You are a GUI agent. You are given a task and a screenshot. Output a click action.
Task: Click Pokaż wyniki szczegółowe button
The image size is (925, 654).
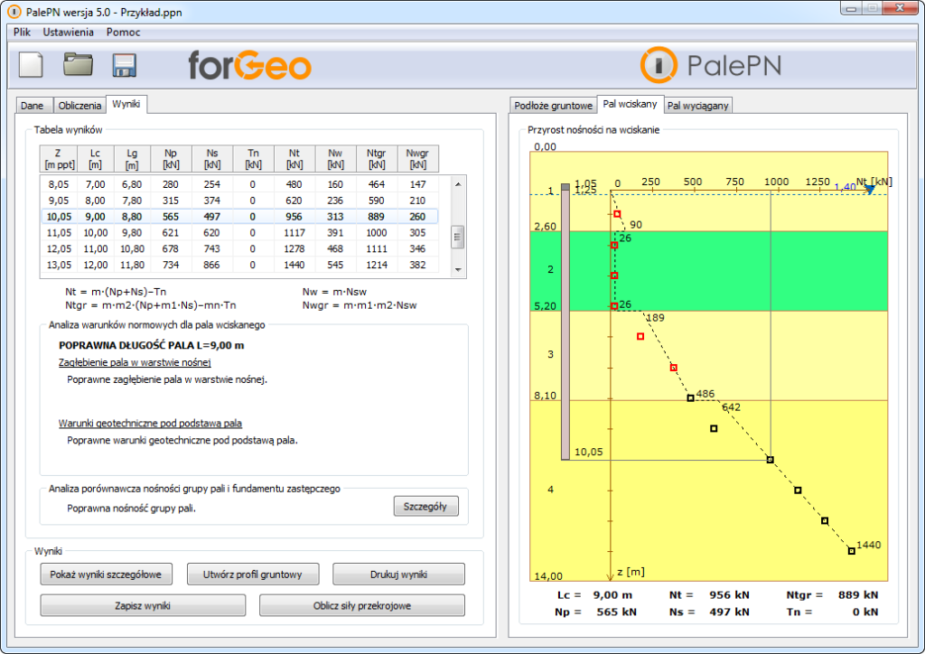106,575
